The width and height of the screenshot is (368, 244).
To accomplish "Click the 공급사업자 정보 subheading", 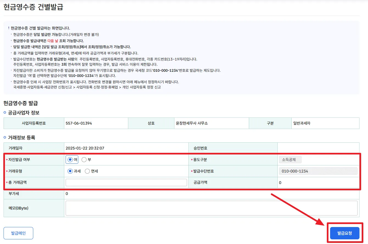I will tap(24, 113).
